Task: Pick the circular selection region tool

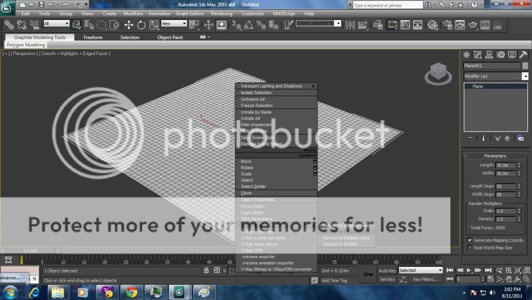Action: (101, 25)
